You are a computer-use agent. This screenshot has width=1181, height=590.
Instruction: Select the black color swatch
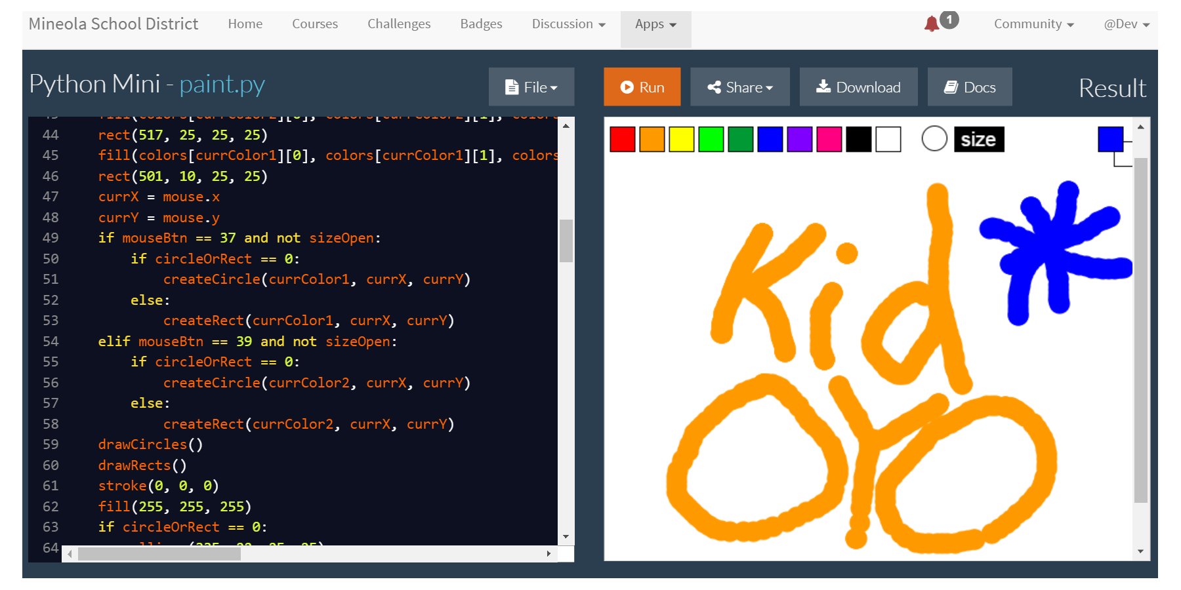859,140
